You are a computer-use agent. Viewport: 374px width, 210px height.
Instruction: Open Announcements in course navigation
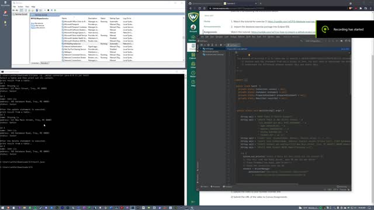212,26
